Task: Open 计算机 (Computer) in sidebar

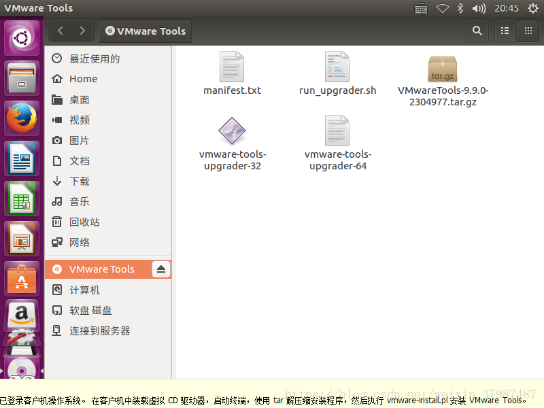Action: 108,290
